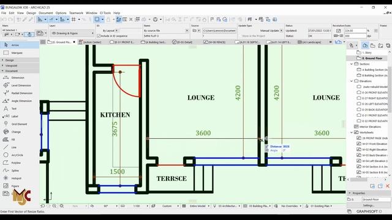The image size is (392, 220).
Task: Open the tab overview grid icon
Action: [43, 42]
